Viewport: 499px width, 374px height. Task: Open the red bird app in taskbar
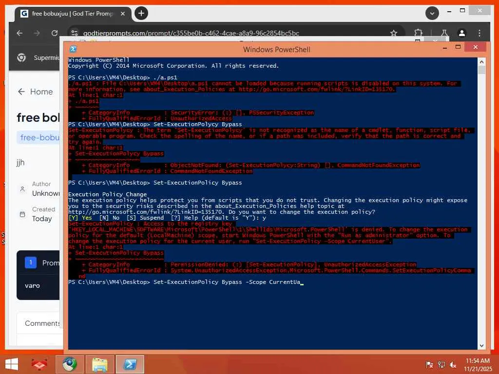(39, 364)
